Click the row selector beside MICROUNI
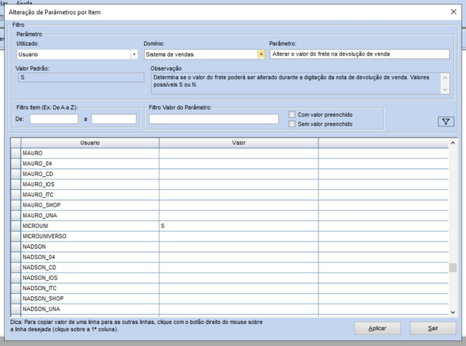 coord(16,226)
